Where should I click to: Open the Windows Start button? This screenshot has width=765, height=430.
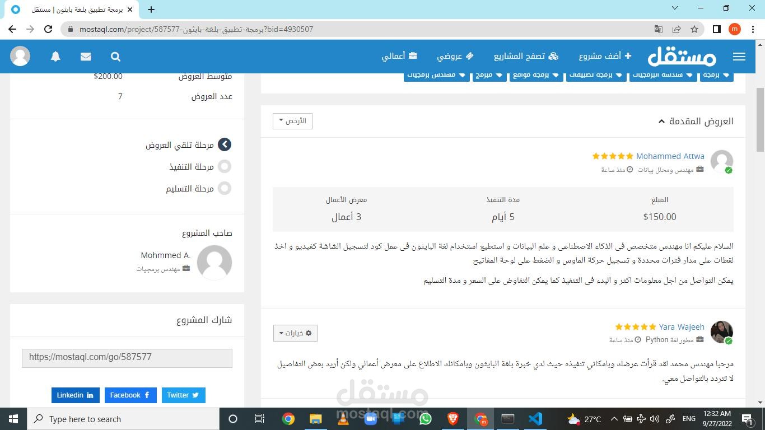(13, 419)
